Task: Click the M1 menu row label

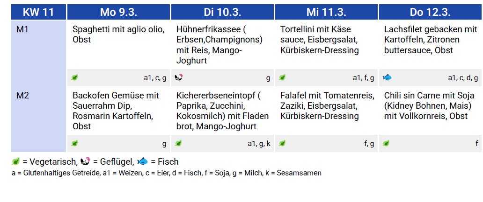Action: (x=23, y=30)
